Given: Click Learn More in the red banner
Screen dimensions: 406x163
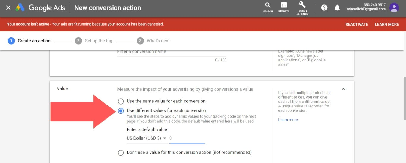Looking at the screenshot, I should 387,24.
